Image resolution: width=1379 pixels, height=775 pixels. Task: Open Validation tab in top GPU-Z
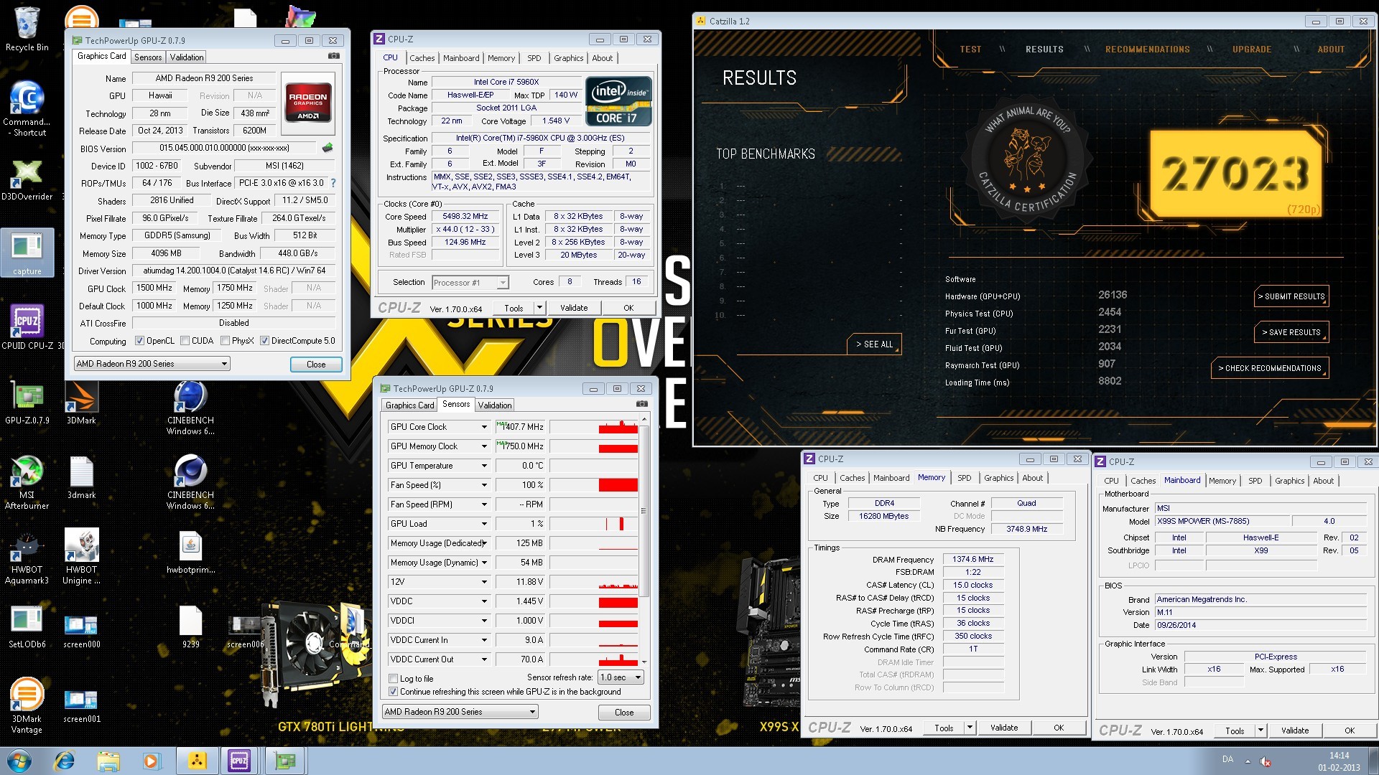click(x=187, y=57)
